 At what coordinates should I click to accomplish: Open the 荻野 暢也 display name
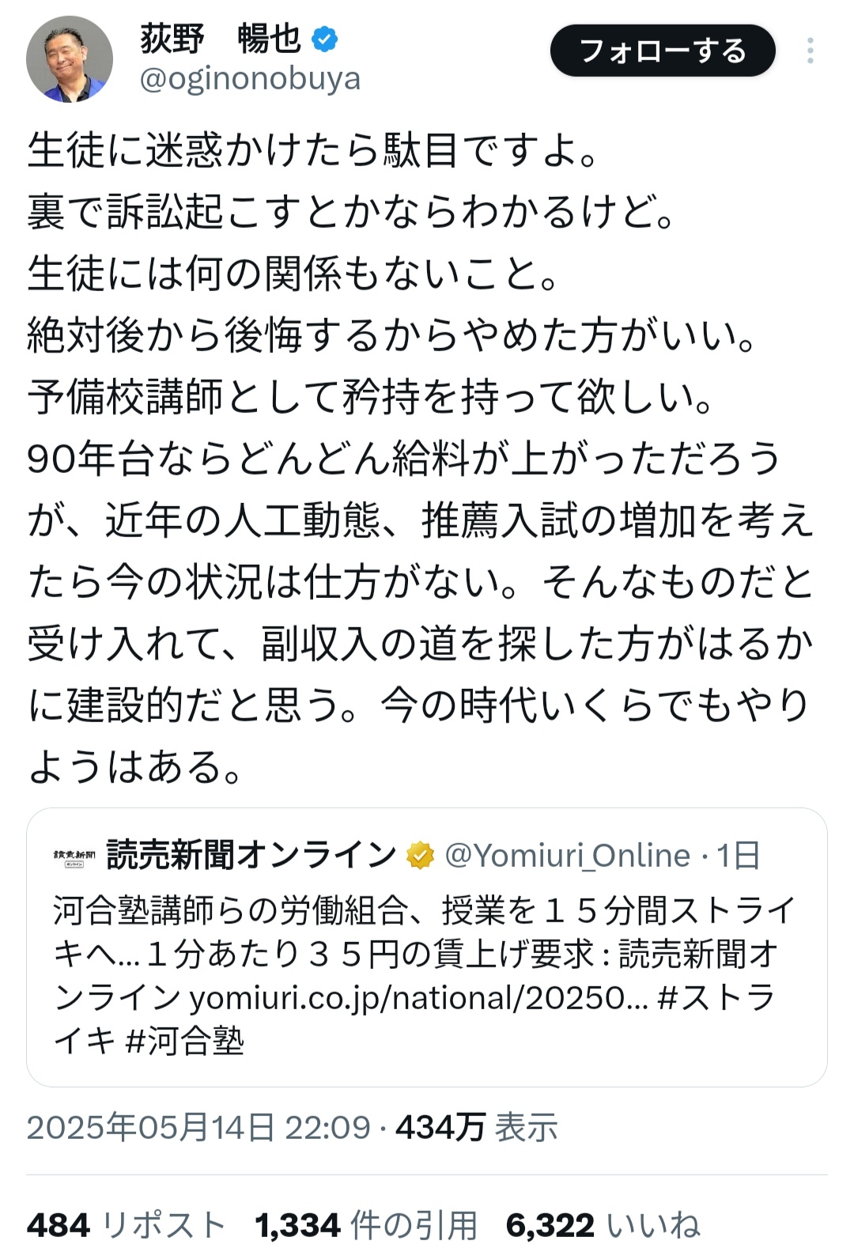(221, 39)
